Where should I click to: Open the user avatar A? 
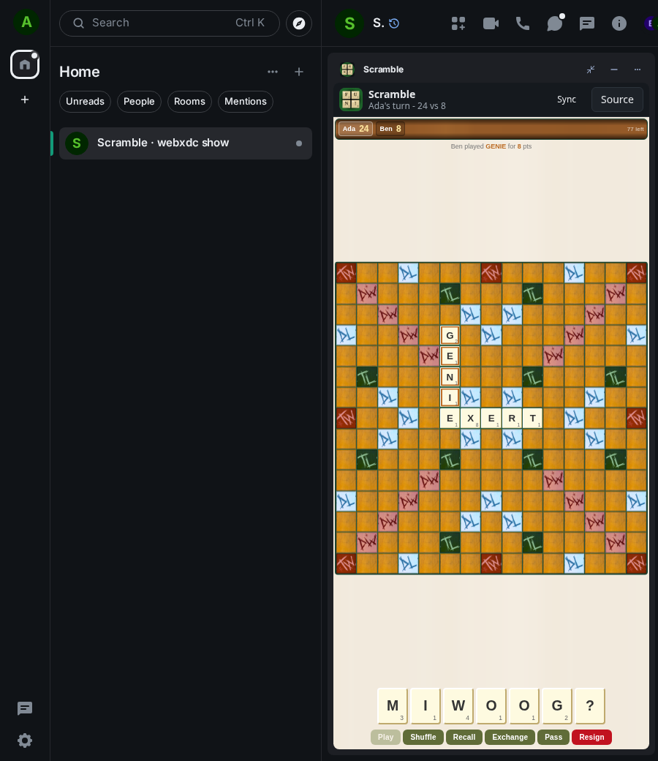pyautogui.click(x=26, y=23)
